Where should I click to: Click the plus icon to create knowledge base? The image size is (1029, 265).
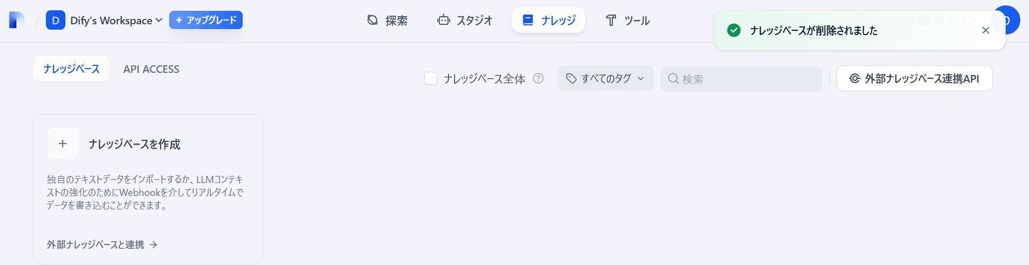coord(63,144)
